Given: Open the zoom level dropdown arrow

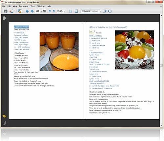Looking at the screenshot, I should click(65, 11).
